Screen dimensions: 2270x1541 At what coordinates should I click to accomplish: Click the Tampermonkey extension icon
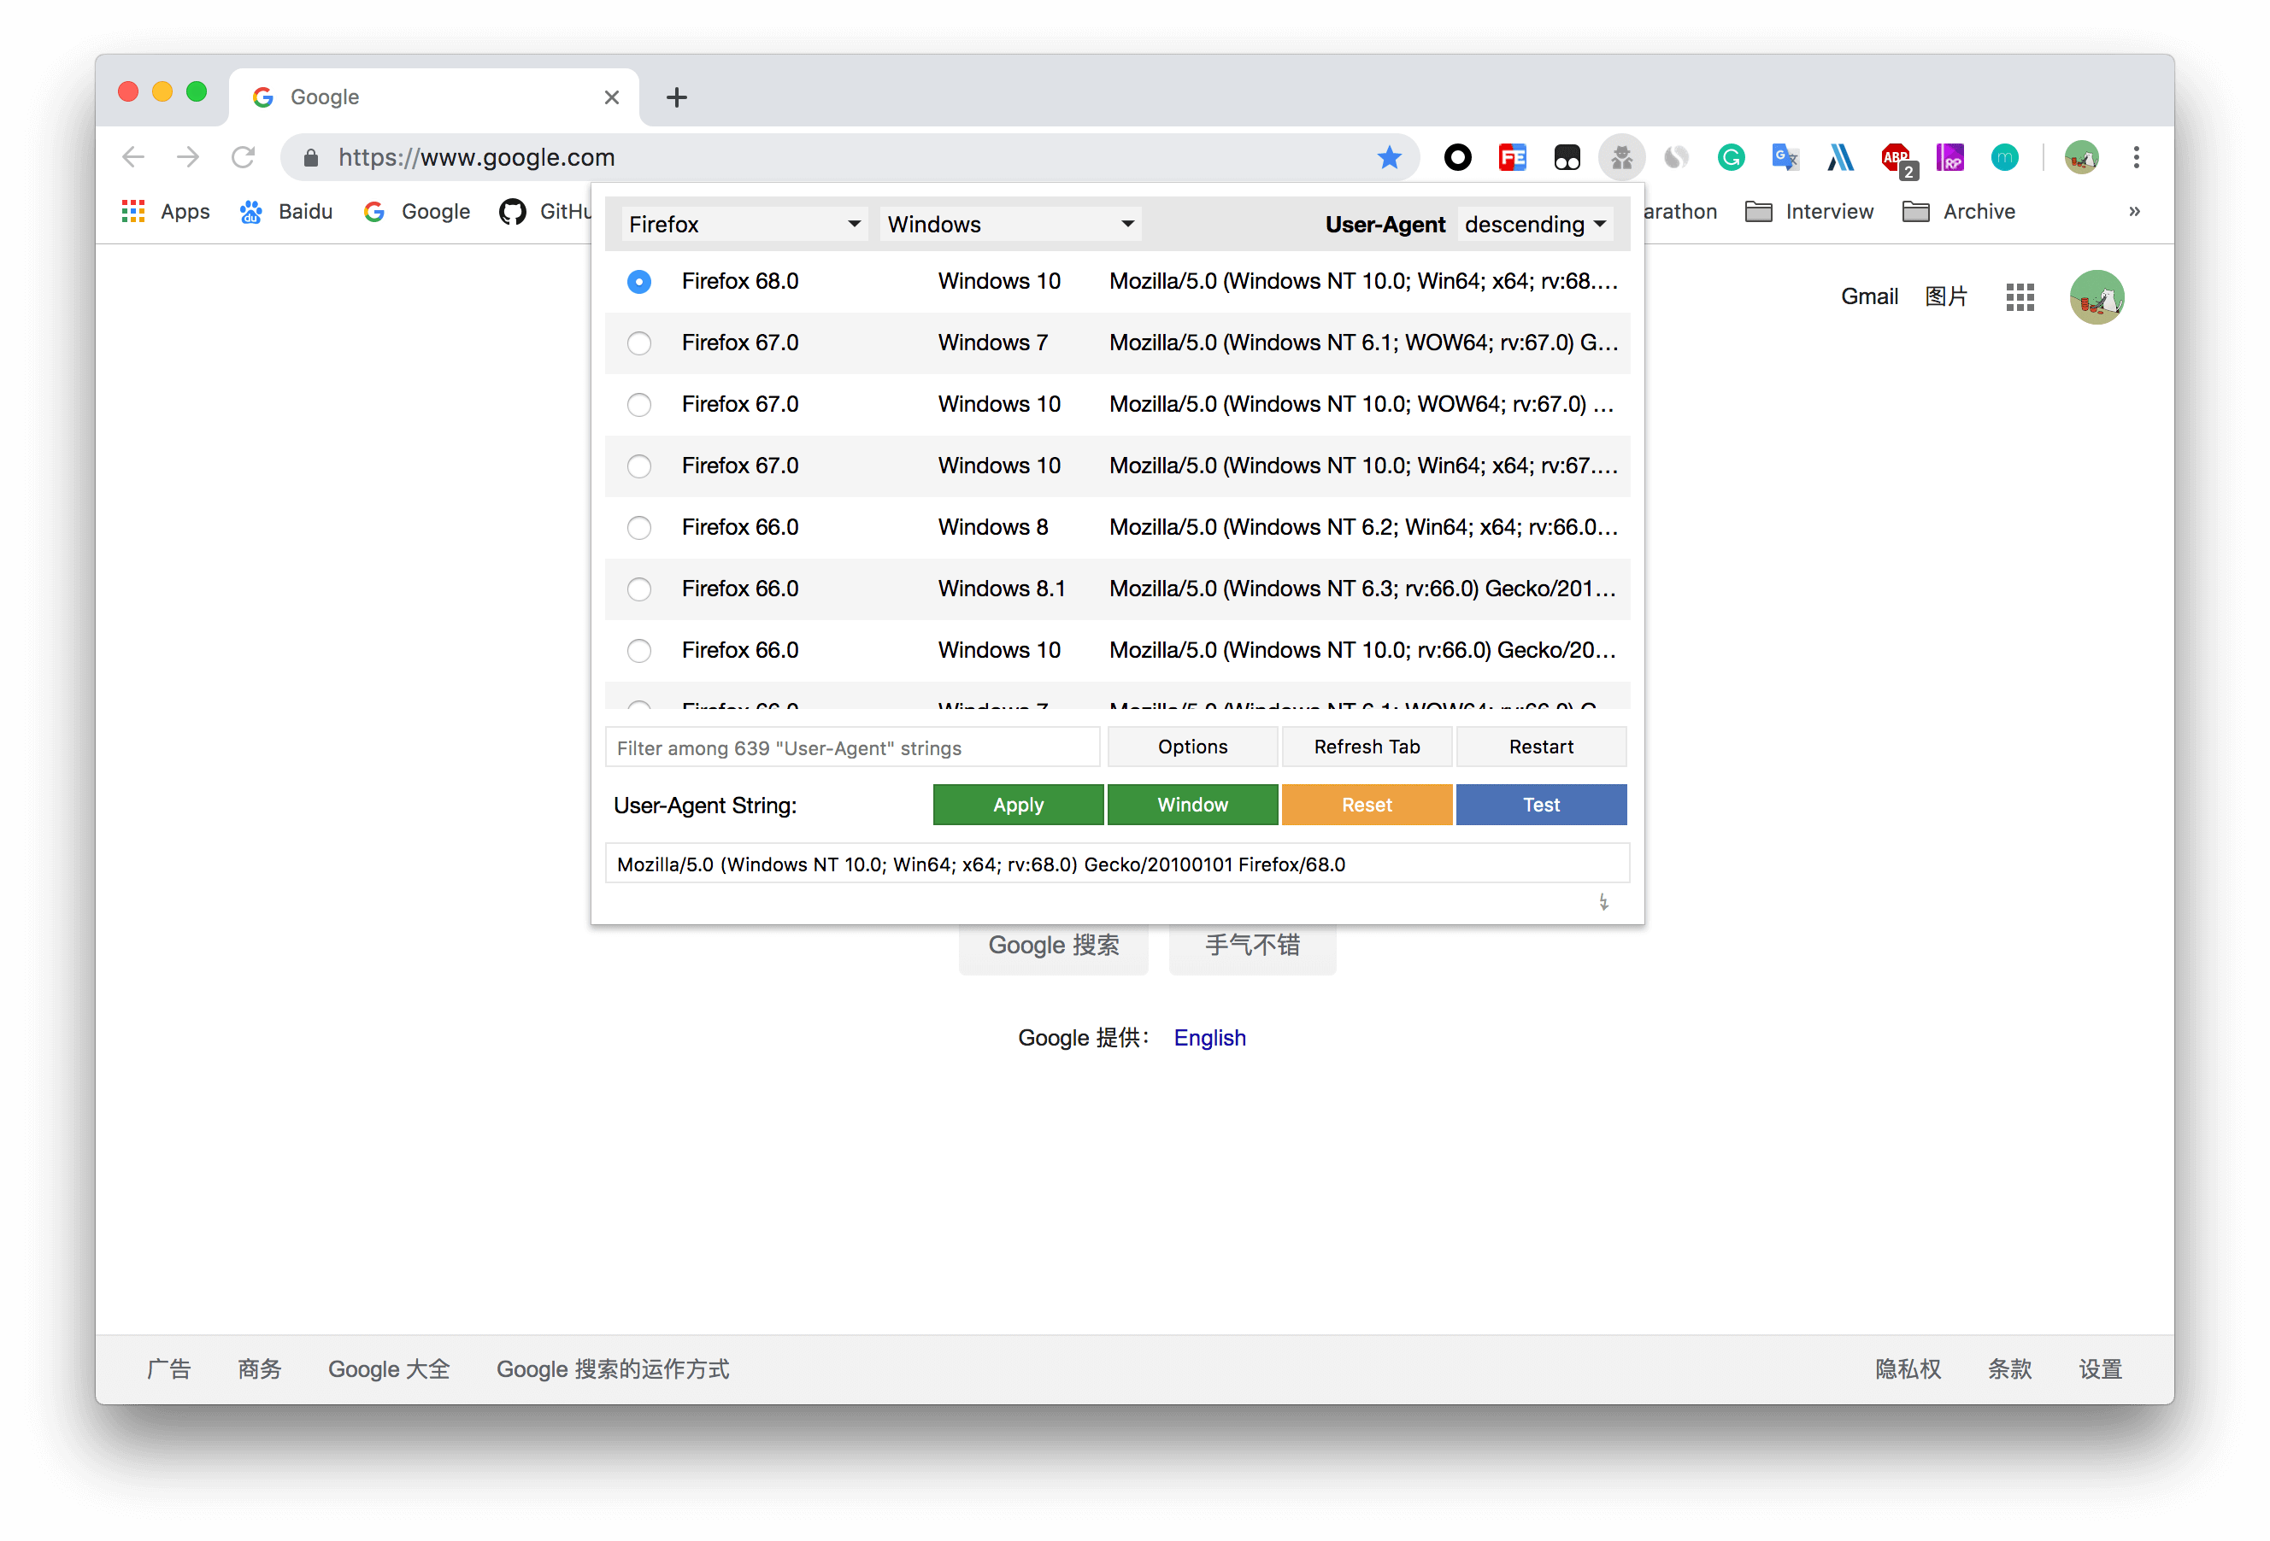tap(1567, 157)
